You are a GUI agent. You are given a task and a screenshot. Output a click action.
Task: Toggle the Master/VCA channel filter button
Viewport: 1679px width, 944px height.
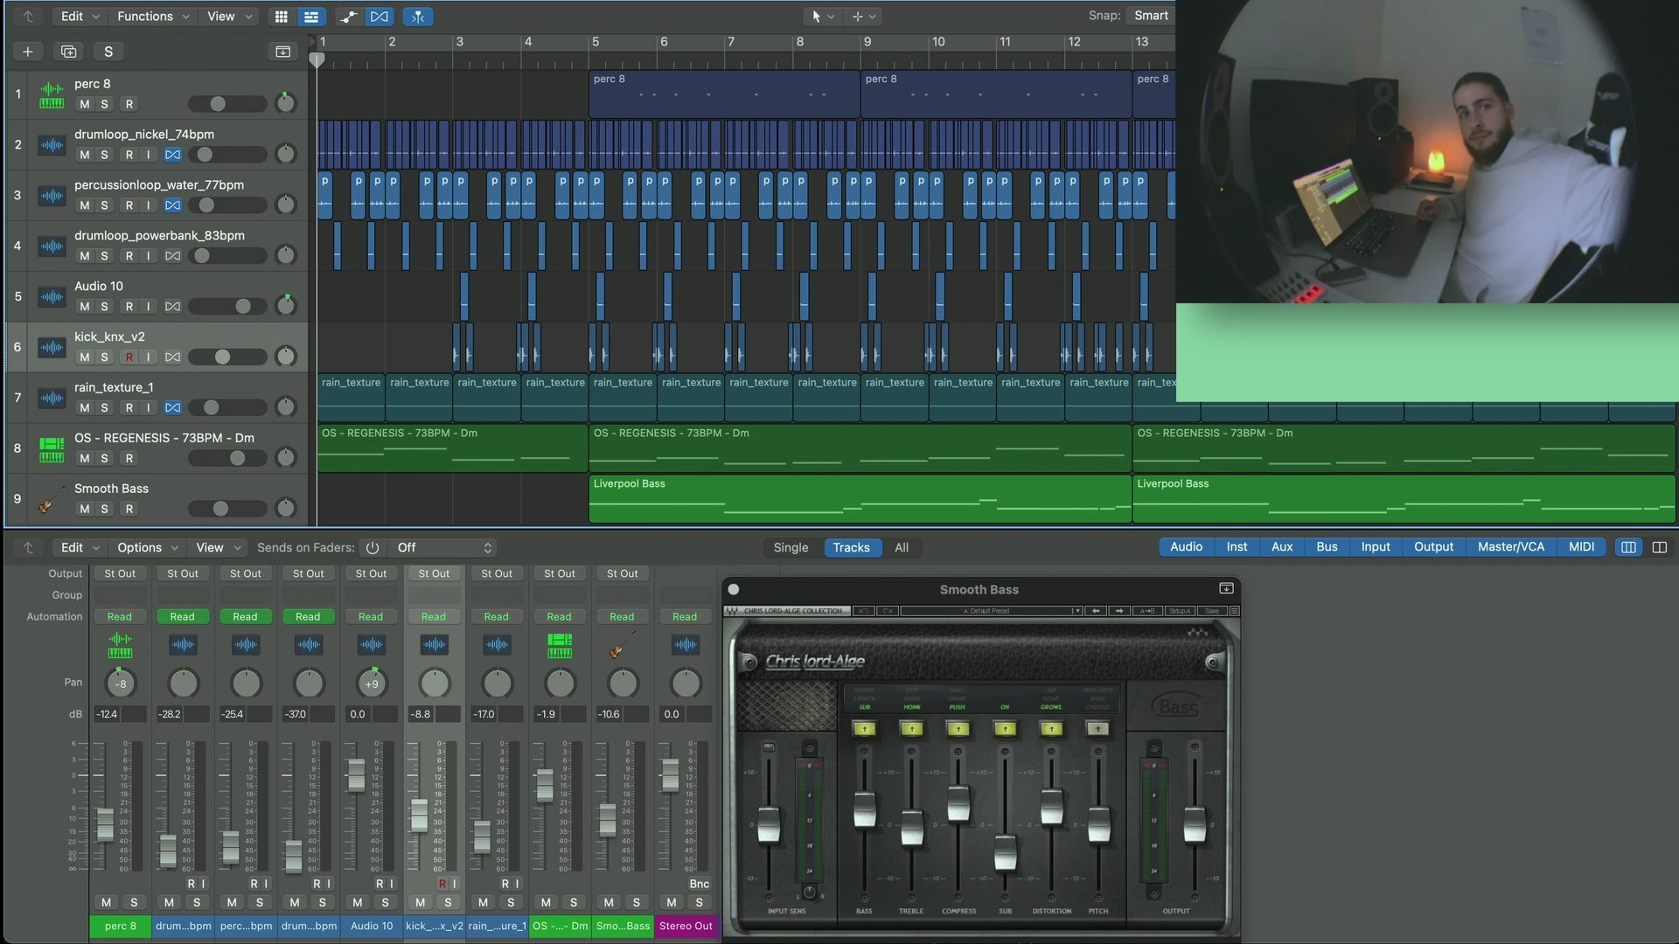coord(1511,547)
